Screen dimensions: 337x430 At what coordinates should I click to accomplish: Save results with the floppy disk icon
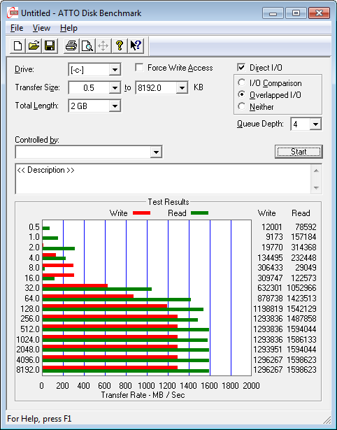(x=50, y=45)
